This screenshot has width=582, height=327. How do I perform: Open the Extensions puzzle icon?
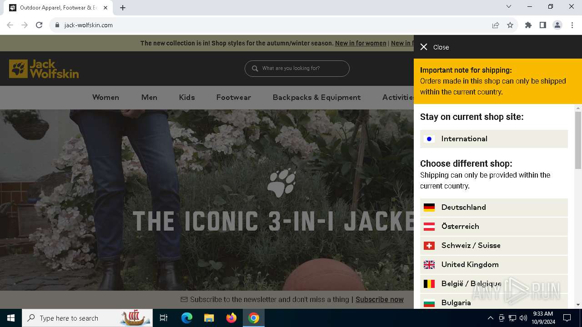528,25
